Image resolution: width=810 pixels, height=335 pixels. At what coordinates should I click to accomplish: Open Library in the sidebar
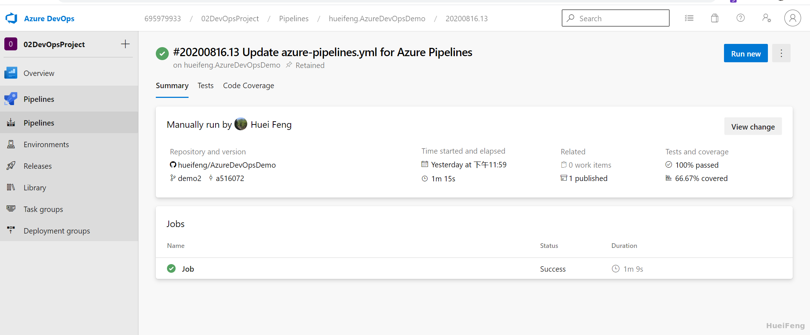pos(69,187)
